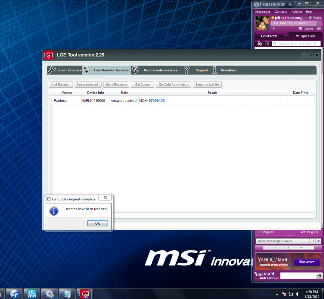This screenshot has width=324, height=299.
Task: Select the Pantech vendor row cell
Action: [x=67, y=101]
